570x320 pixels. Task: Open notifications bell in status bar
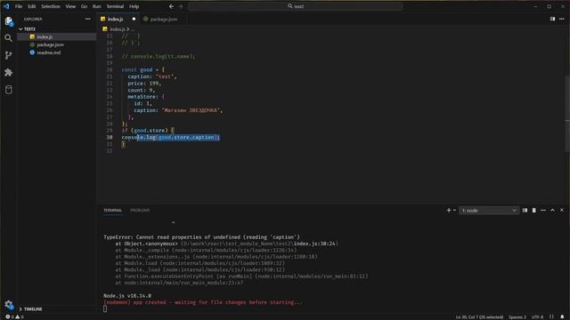point(562,316)
